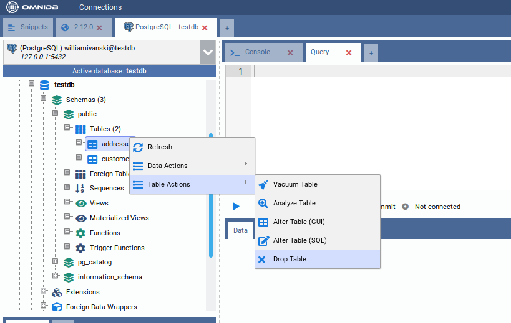
Task: Add a new inner query tab
Action: (x=371, y=53)
